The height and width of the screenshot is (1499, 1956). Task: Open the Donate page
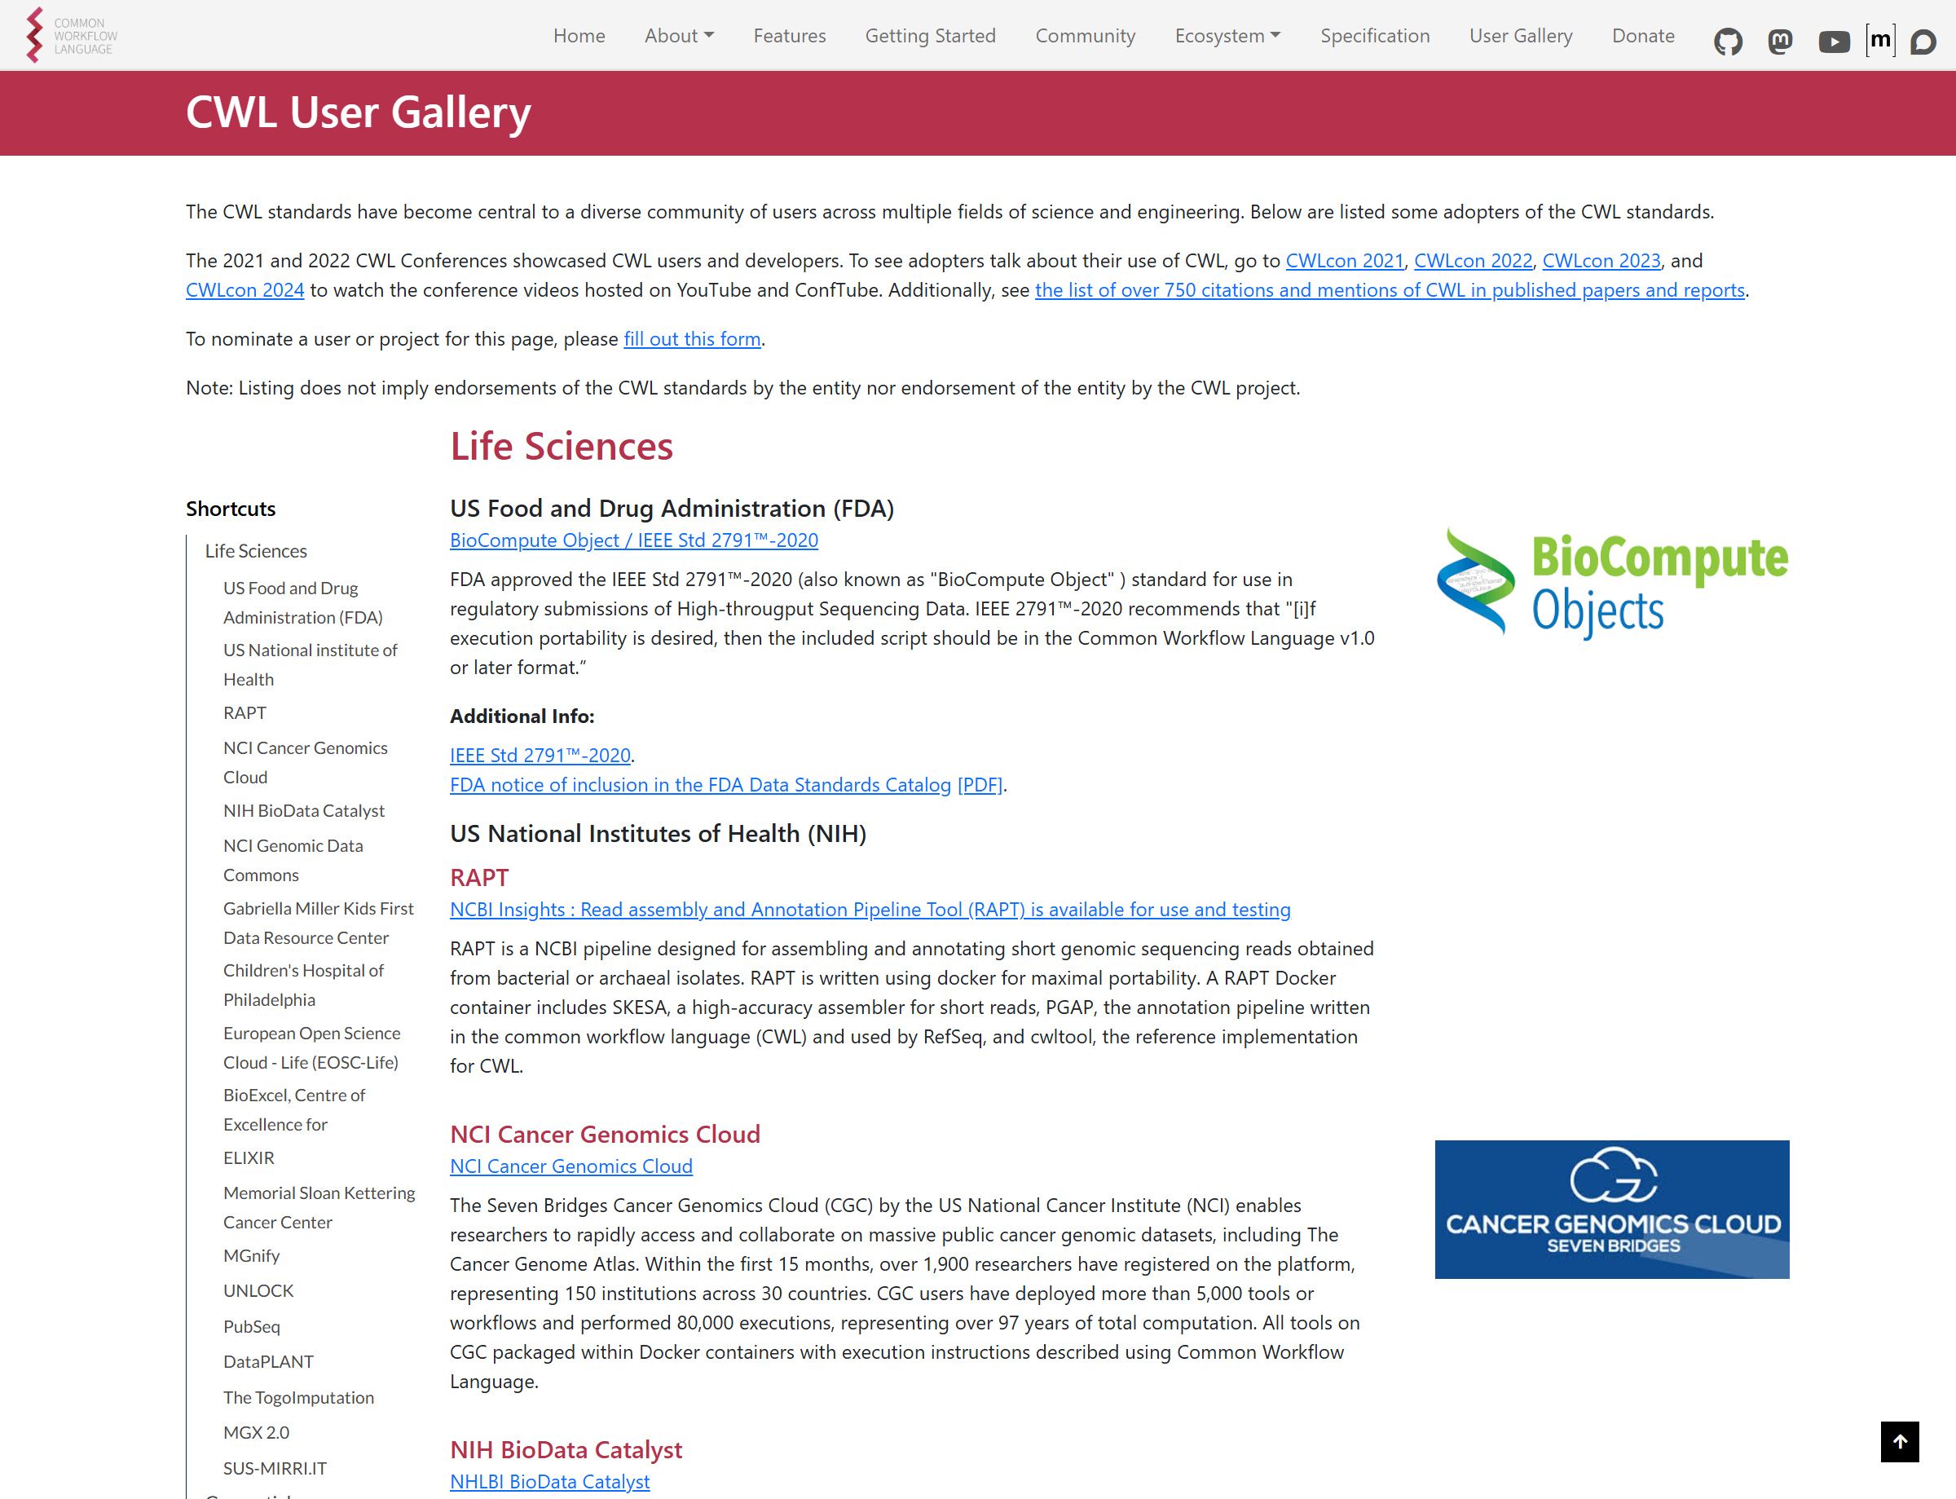[x=1643, y=36]
